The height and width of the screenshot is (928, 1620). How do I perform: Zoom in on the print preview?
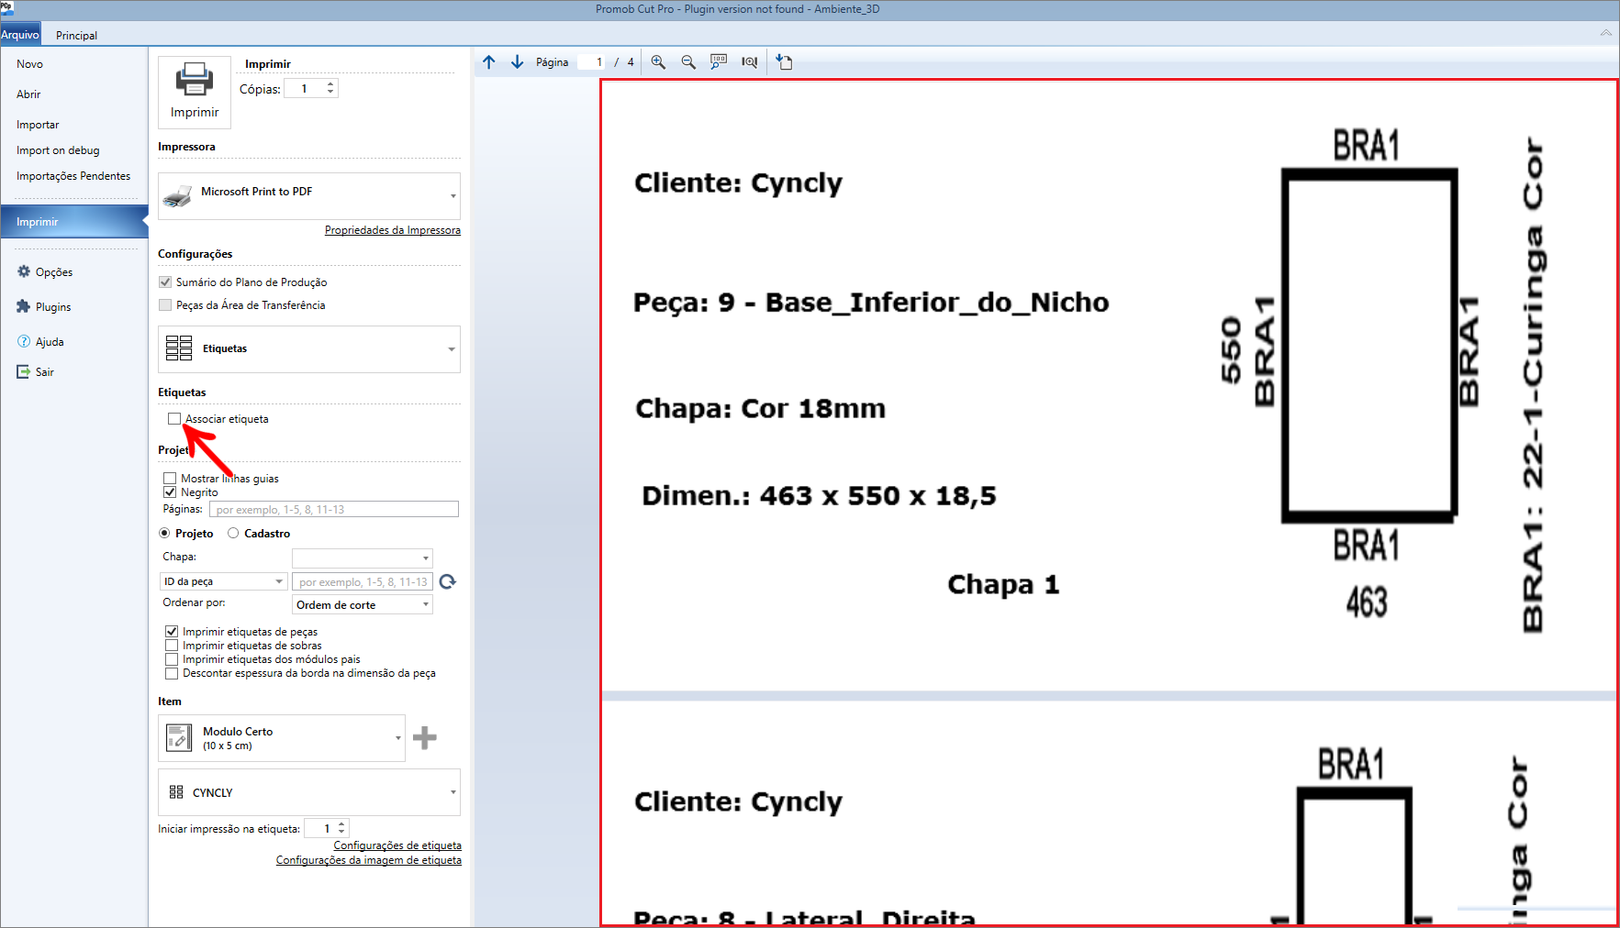(x=658, y=62)
